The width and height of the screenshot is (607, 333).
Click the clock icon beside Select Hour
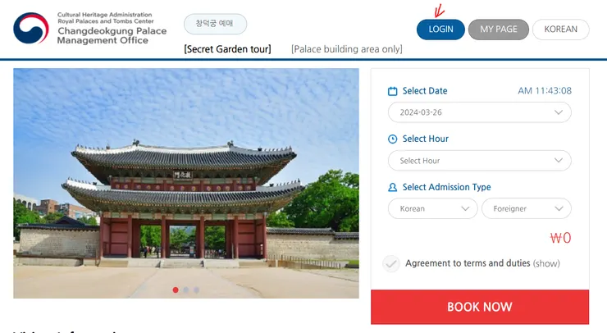(392, 139)
